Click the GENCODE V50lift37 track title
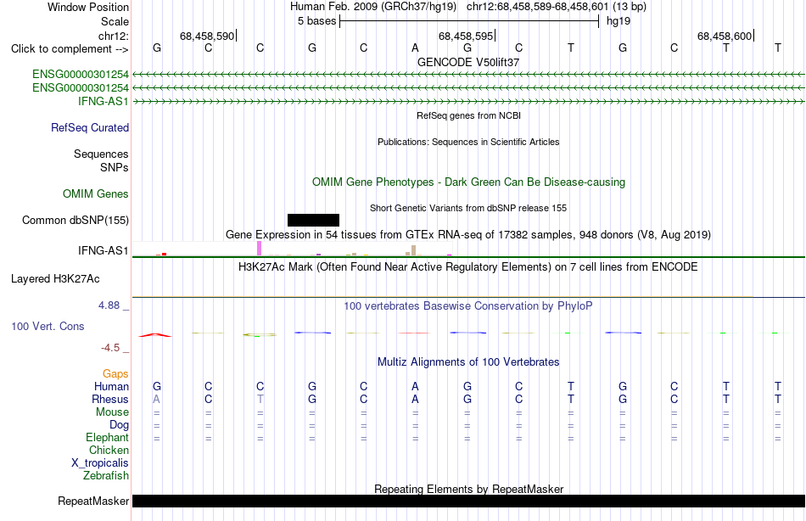 tap(468, 62)
